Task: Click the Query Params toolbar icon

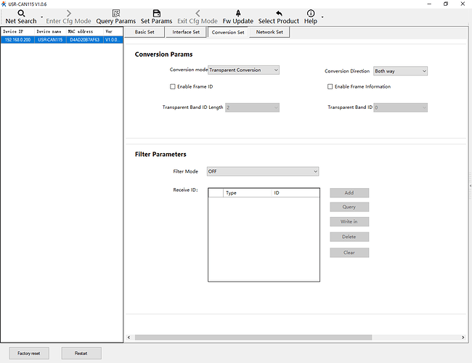Action: tap(115, 13)
